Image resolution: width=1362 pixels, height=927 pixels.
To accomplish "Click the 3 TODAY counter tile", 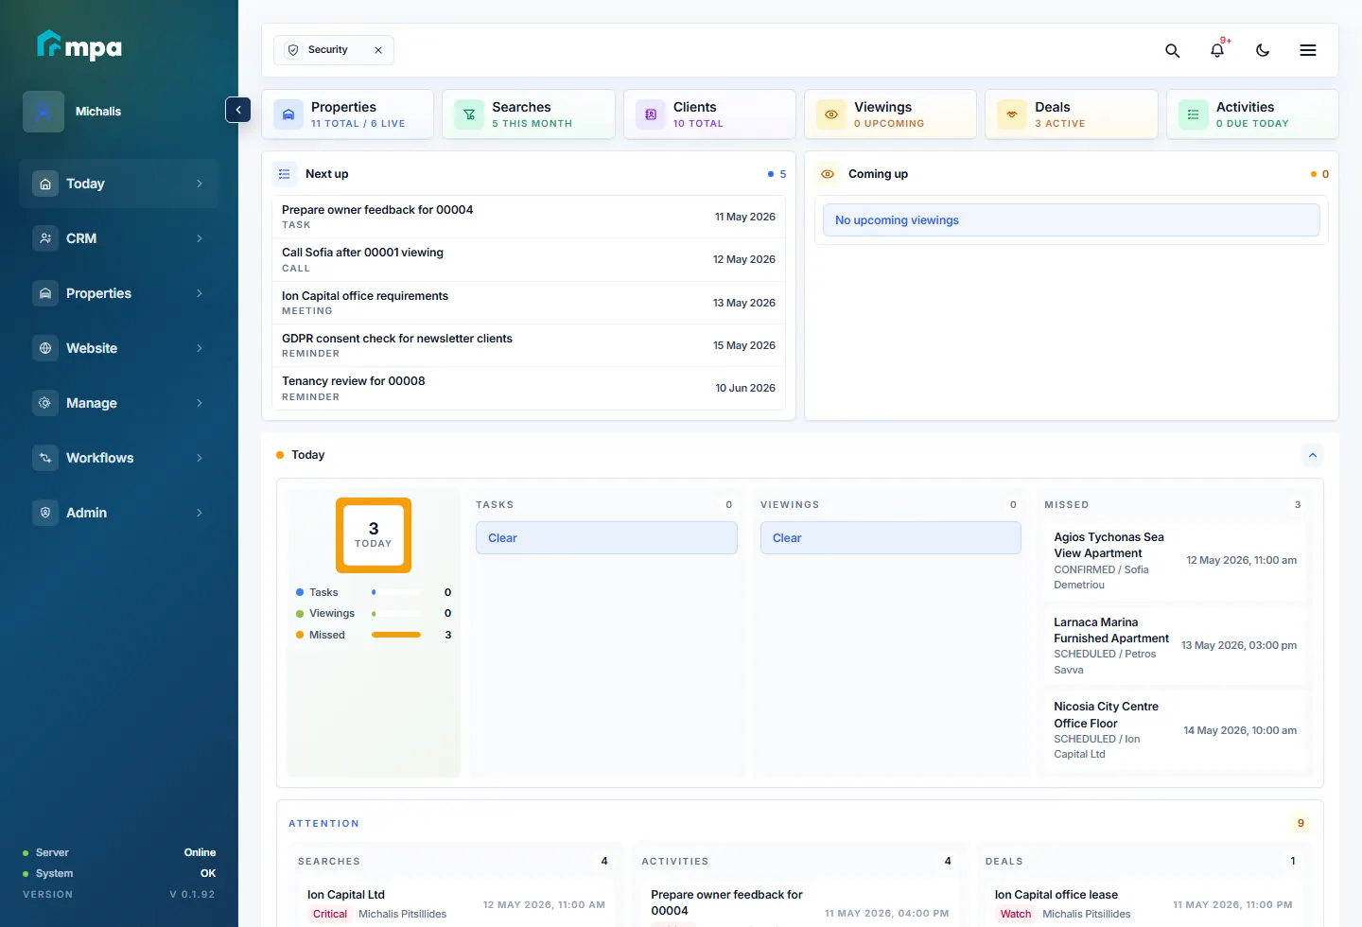I will (x=374, y=535).
